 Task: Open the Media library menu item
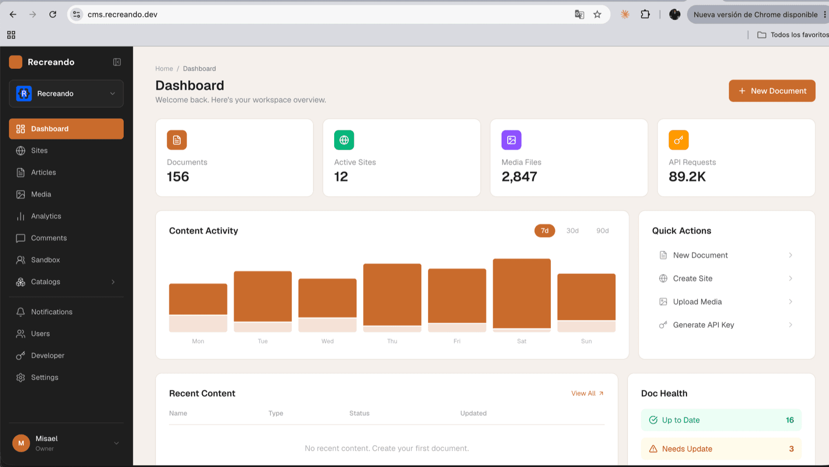66,194
